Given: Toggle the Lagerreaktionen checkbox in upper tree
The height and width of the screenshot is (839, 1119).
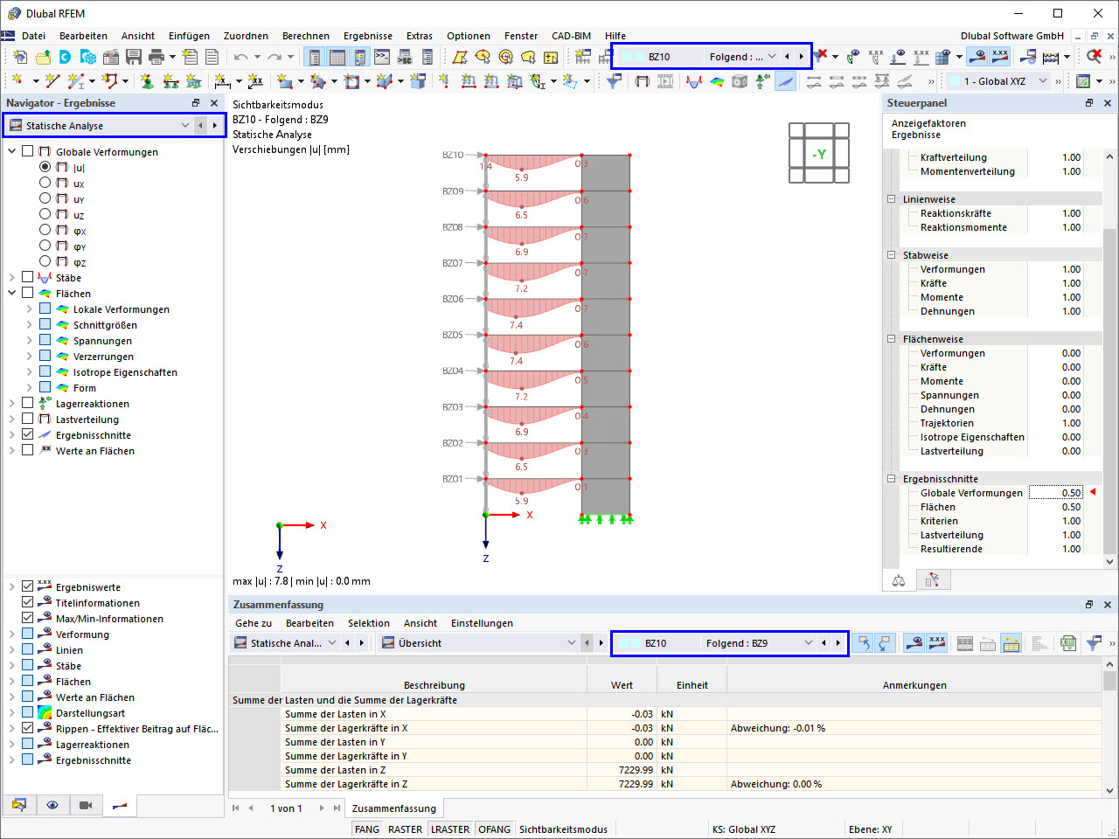Looking at the screenshot, I should click(x=28, y=403).
